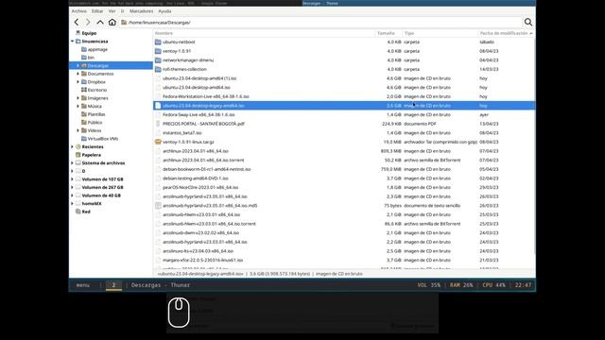Image resolution: width=605 pixels, height=340 pixels.
Task: Click the appimage folder icon in sidebar
Action: [84, 49]
